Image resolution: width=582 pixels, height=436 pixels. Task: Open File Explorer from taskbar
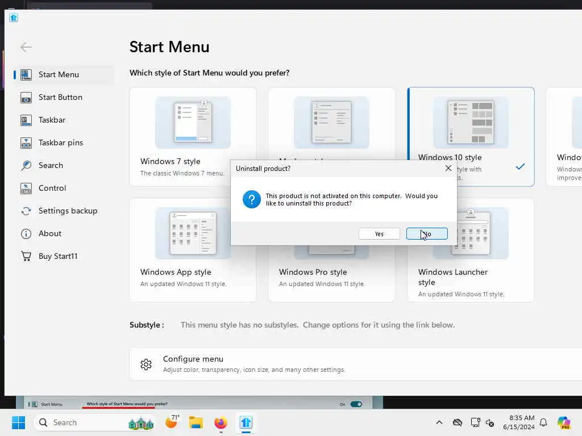196,422
